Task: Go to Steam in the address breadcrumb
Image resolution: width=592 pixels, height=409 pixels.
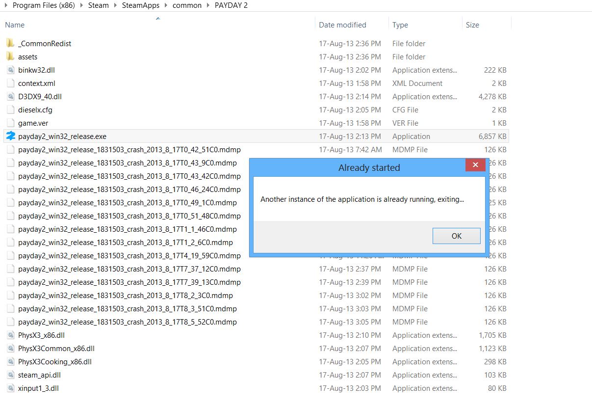Action: pyautogui.click(x=99, y=5)
